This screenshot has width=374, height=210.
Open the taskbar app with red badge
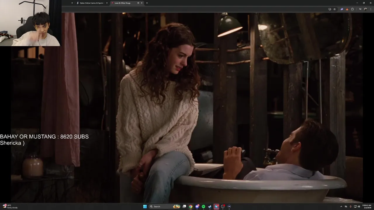223,206
